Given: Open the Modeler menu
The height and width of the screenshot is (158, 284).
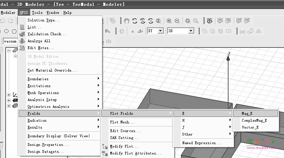Looking at the screenshot, I should coord(8,13).
